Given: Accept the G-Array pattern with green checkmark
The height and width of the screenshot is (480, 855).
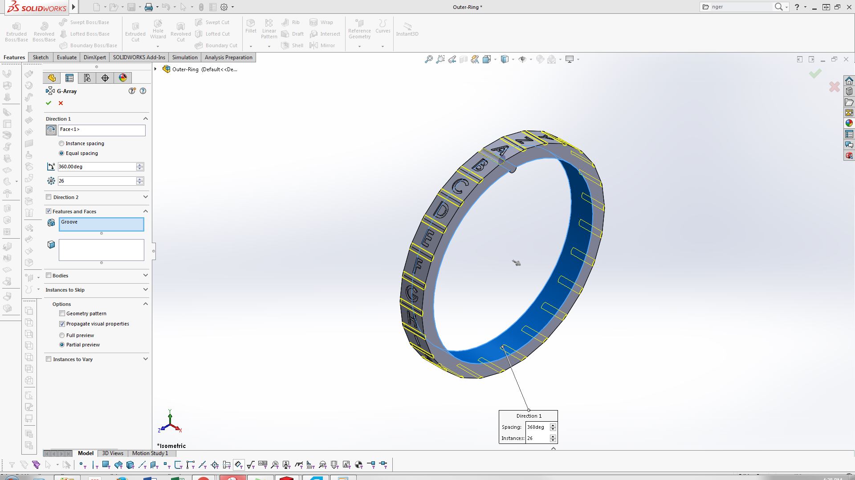Looking at the screenshot, I should click(49, 103).
